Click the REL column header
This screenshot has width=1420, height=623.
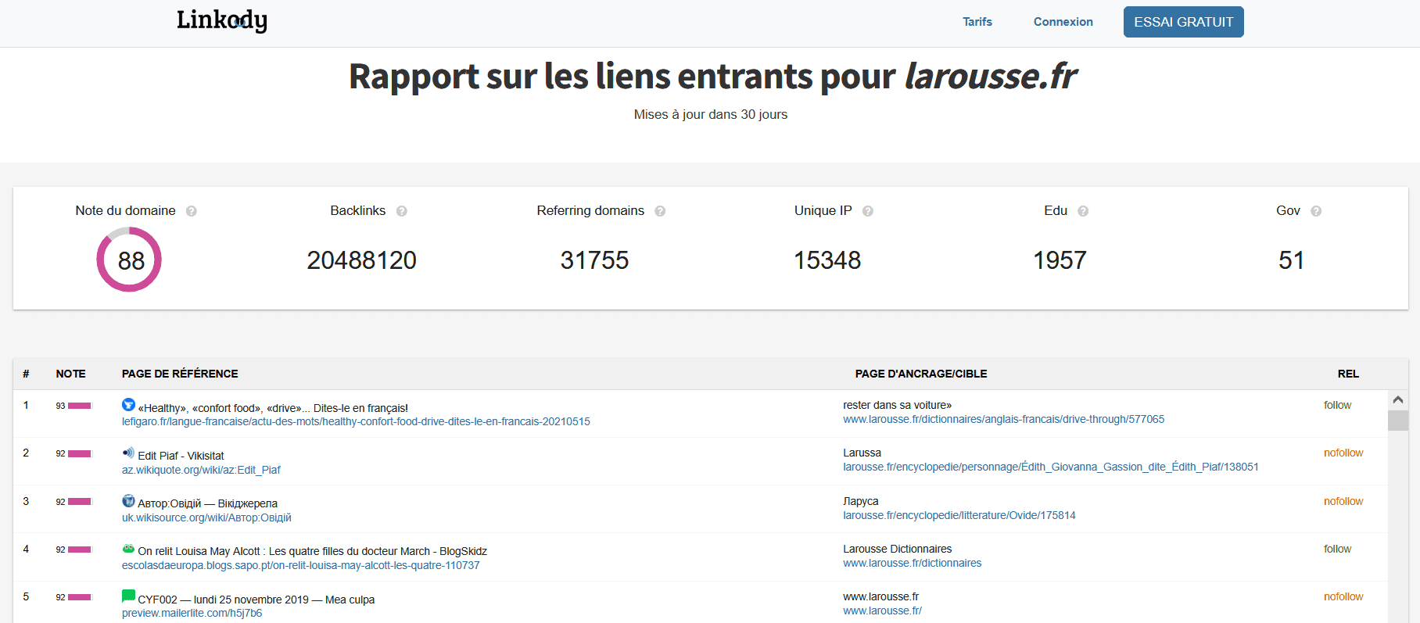tap(1348, 374)
